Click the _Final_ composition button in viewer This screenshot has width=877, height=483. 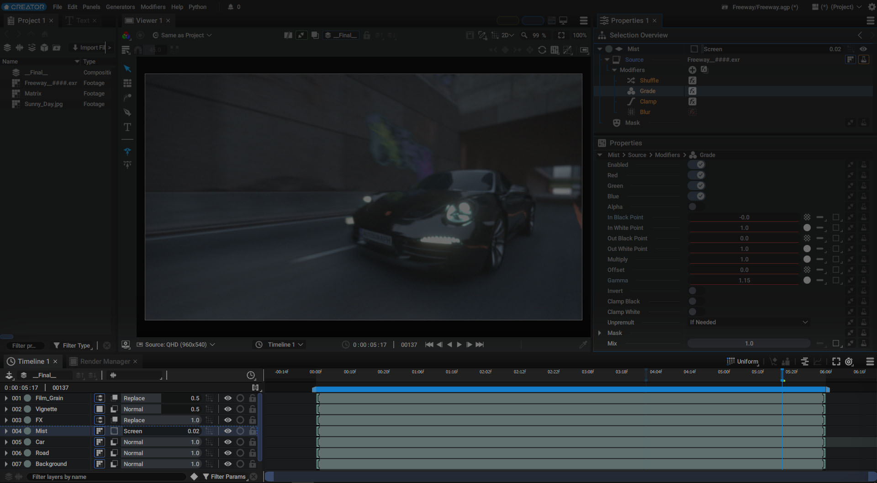[x=341, y=35]
